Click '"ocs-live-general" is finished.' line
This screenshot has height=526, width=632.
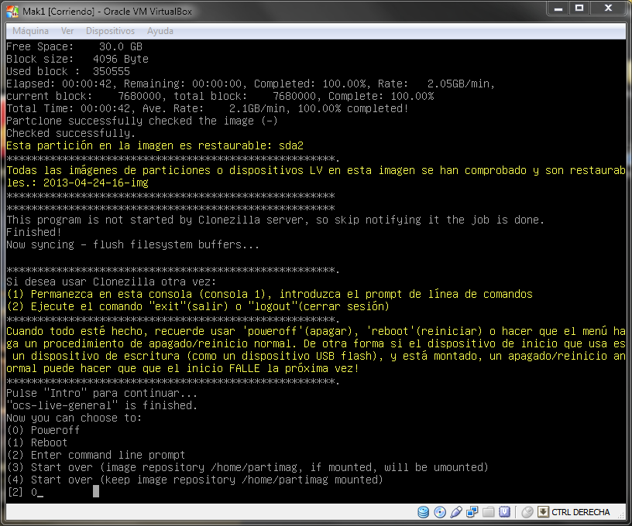pos(102,405)
